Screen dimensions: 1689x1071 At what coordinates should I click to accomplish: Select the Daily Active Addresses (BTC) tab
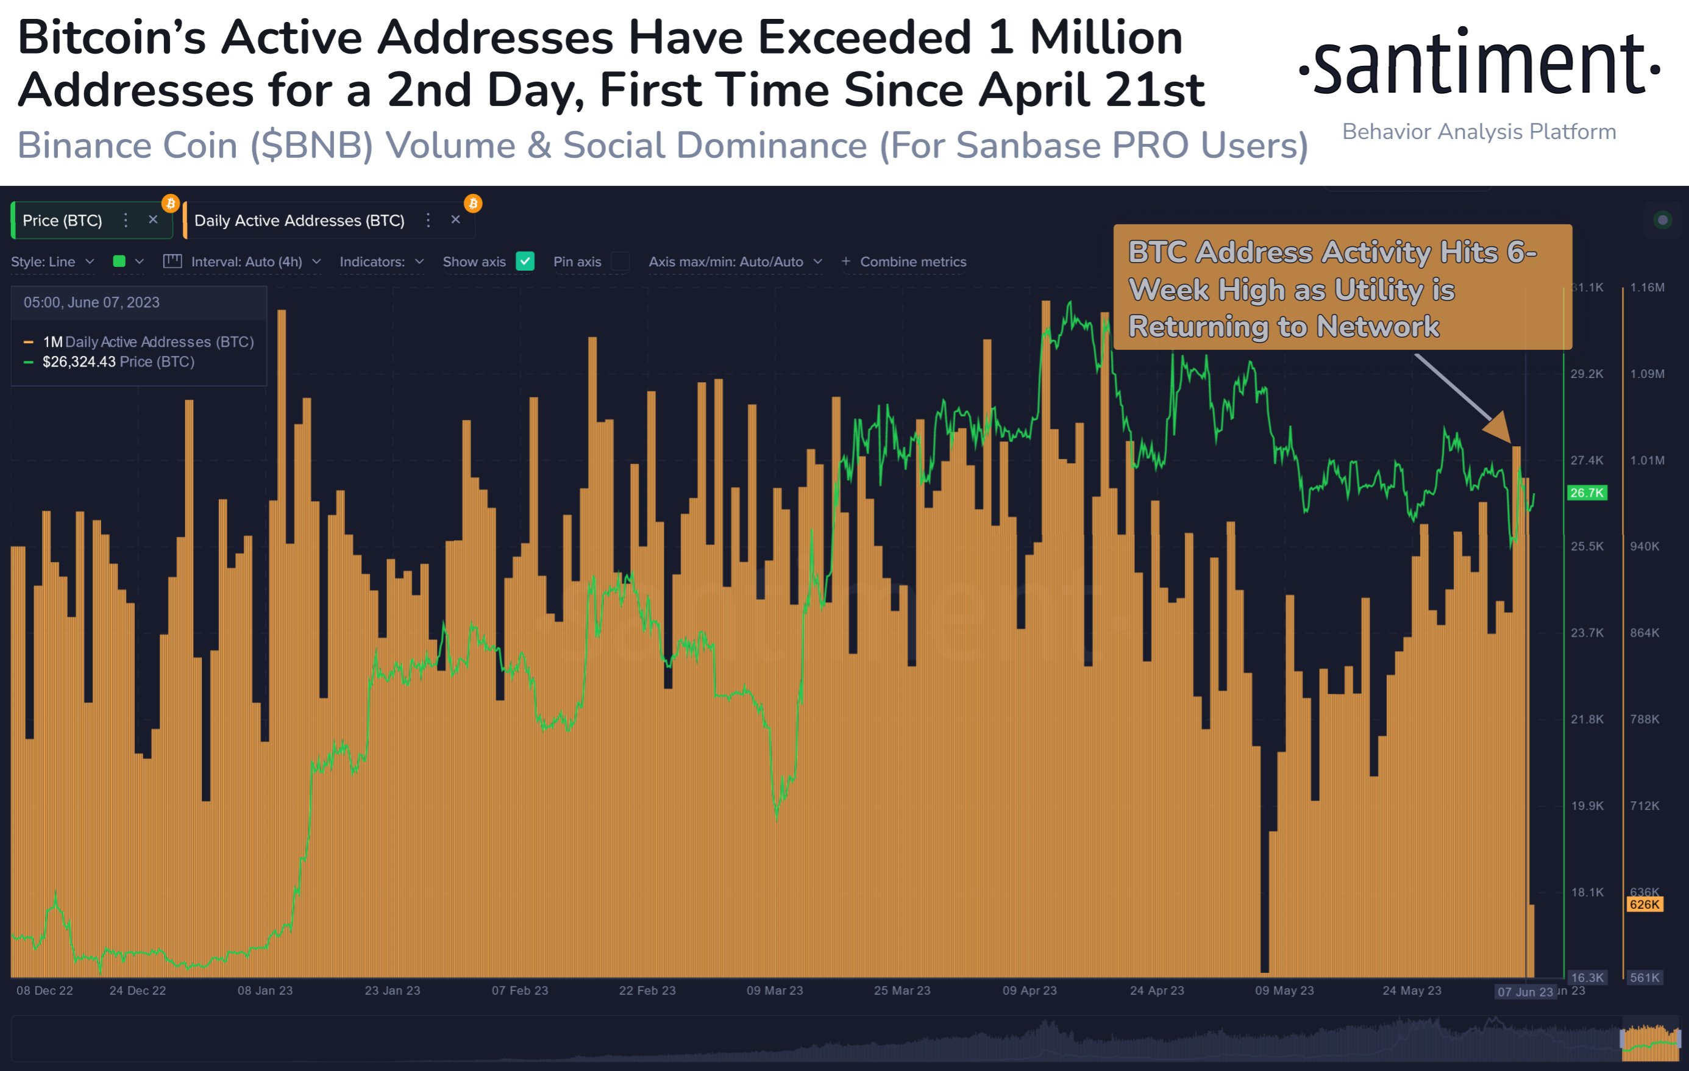299,220
